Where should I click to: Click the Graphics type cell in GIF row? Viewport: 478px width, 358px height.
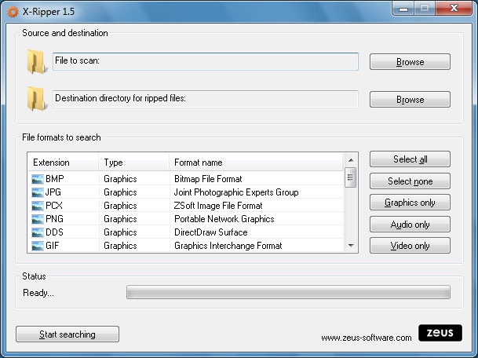click(120, 246)
